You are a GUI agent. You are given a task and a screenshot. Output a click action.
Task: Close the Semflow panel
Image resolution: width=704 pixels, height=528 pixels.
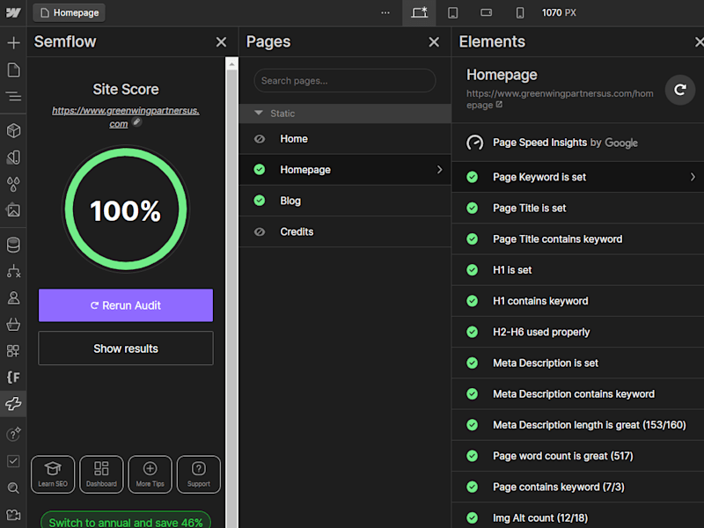pos(221,42)
